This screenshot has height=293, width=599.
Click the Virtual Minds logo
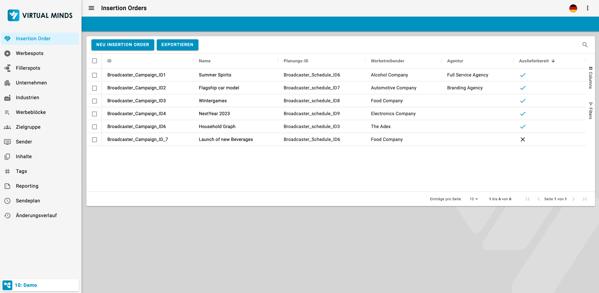40,15
